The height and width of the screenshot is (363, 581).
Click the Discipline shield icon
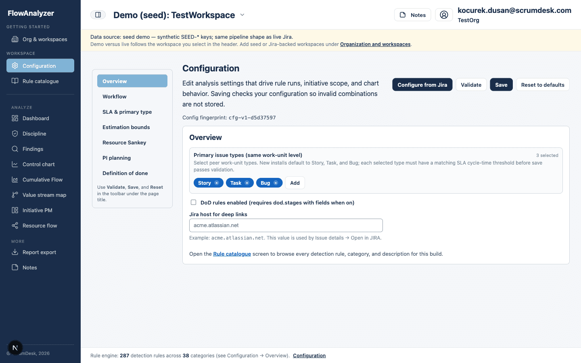click(15, 134)
